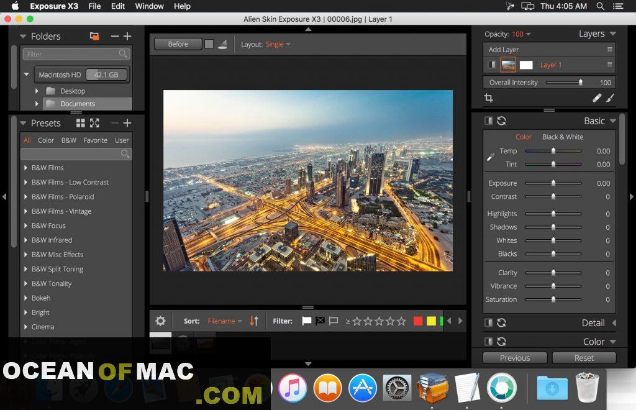This screenshot has height=410, width=636.
Task: Toggle the Basic panel on or off
Action: tap(489, 121)
